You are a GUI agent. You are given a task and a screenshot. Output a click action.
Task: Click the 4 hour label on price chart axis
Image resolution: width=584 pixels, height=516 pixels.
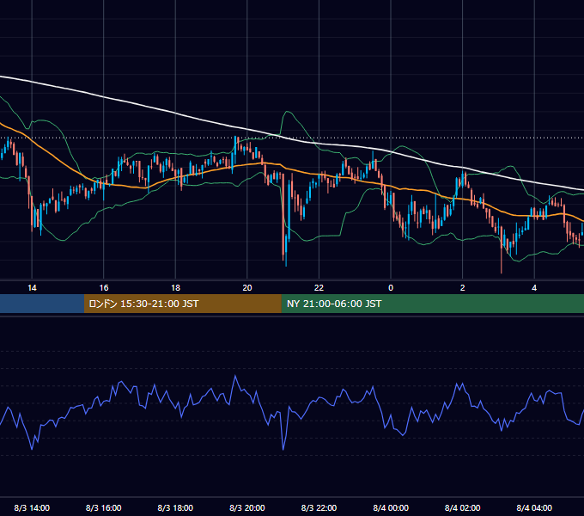pos(534,288)
